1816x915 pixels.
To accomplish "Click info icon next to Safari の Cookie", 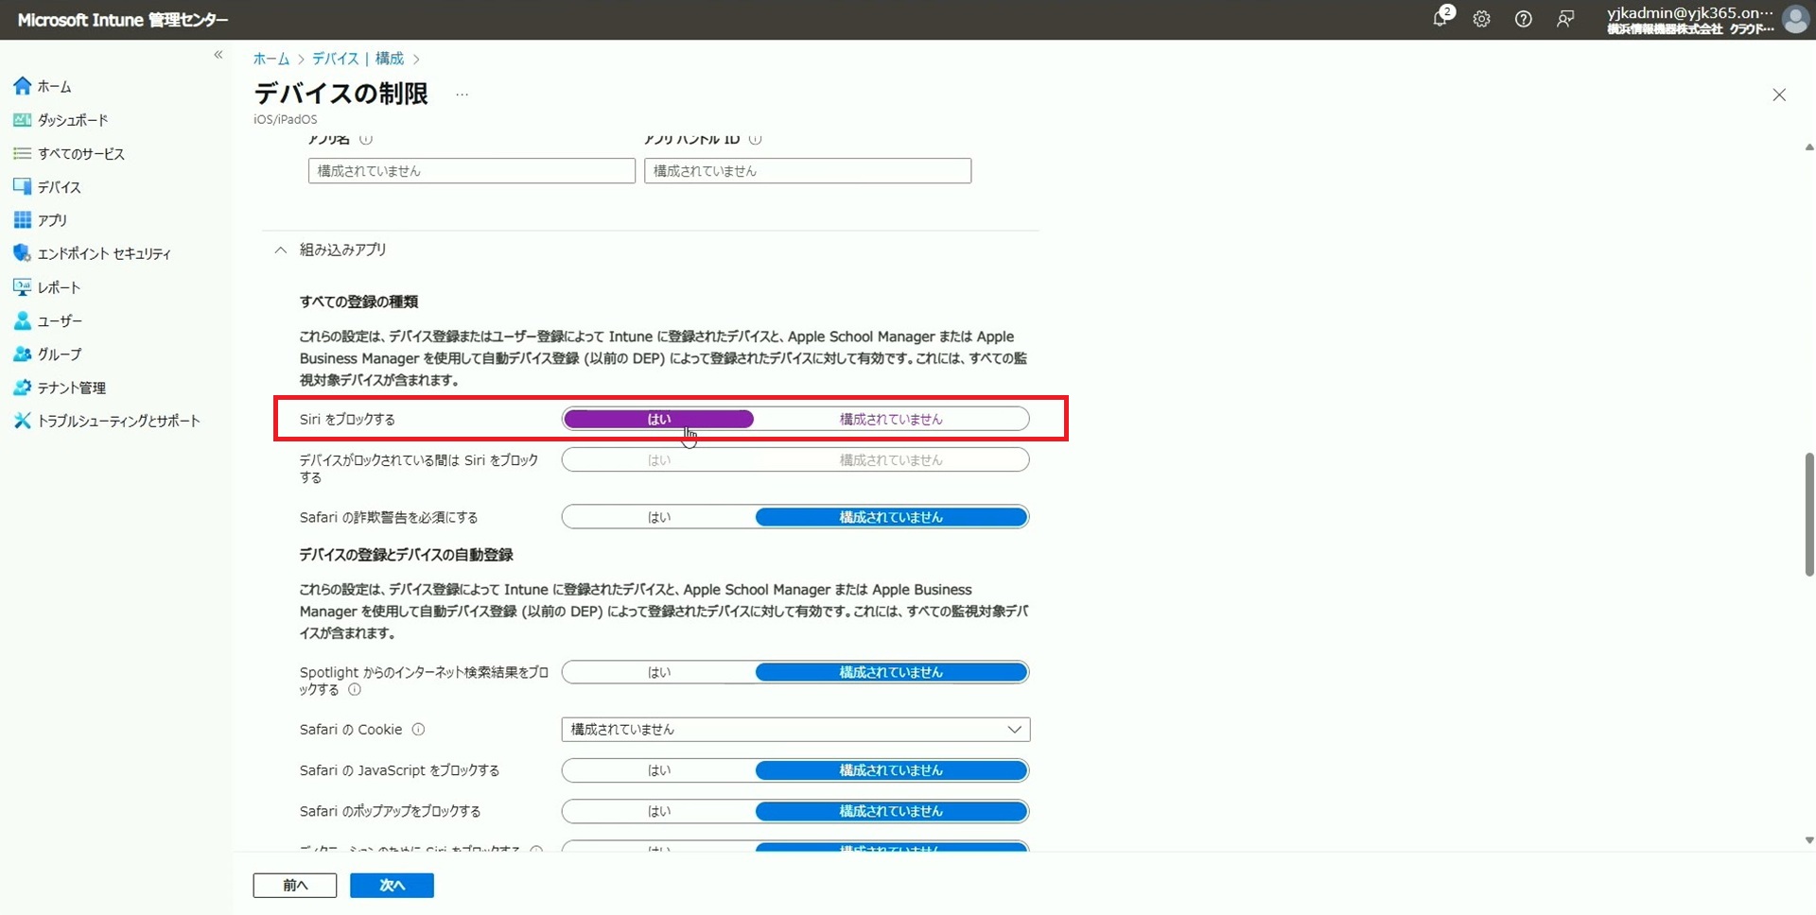I will pos(418,730).
